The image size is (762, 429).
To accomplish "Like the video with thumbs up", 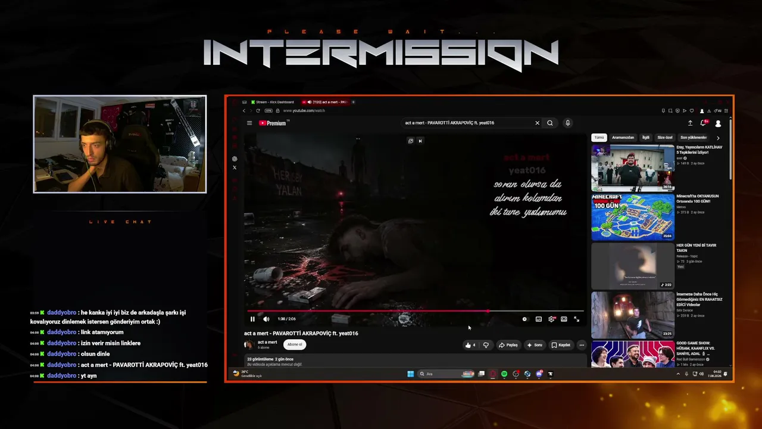I will [x=470, y=345].
